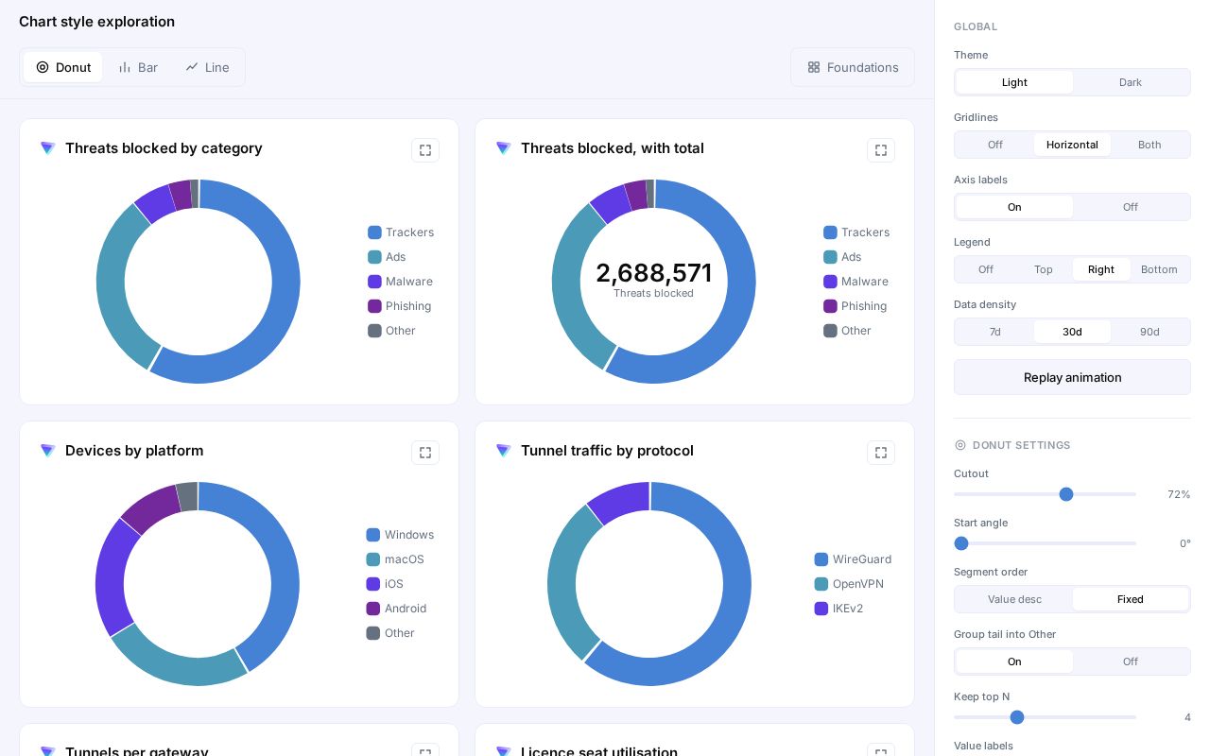Expand the Tunnel traffic by protocol chart

click(881, 453)
